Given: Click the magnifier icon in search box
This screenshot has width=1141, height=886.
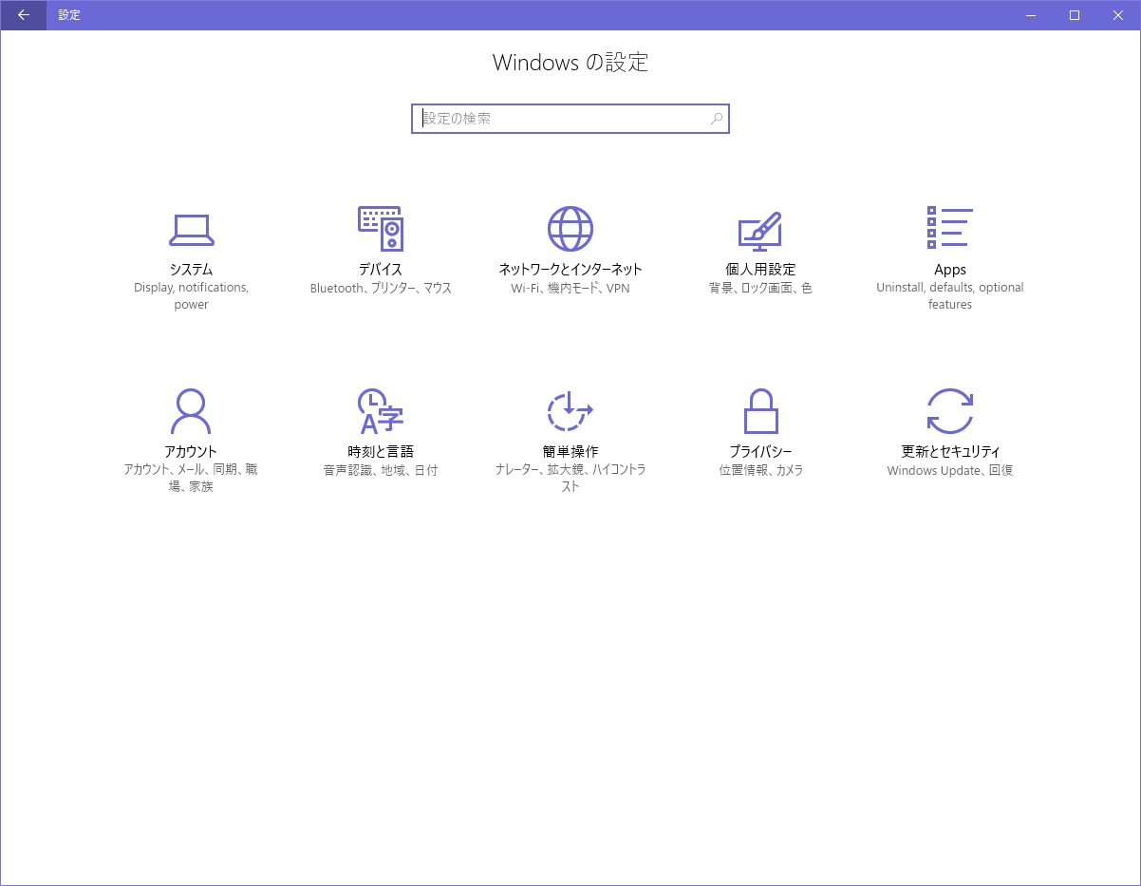Looking at the screenshot, I should pos(717,119).
